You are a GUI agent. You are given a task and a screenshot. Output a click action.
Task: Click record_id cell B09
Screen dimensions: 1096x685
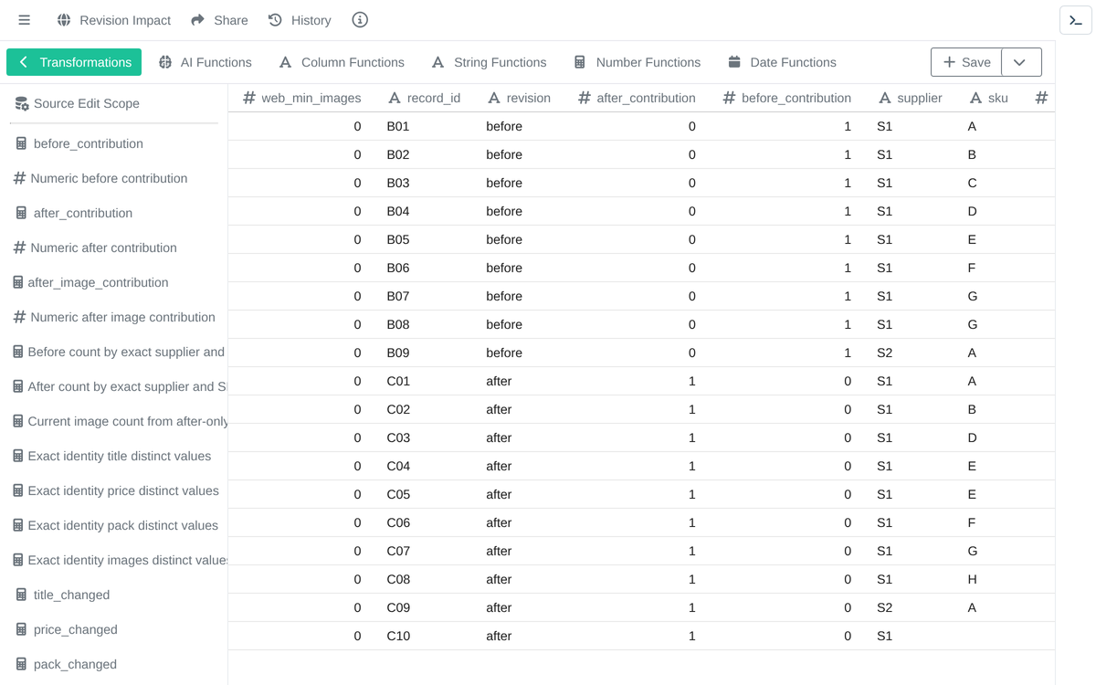[x=398, y=353]
